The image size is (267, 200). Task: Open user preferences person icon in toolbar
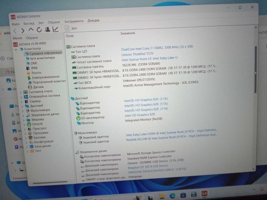(x=47, y=29)
